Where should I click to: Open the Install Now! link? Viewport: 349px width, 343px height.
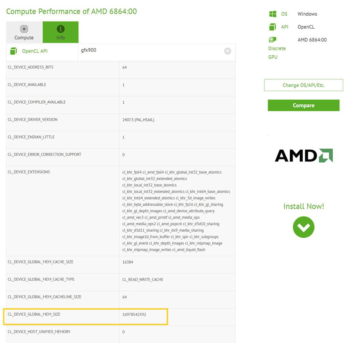pyautogui.click(x=303, y=206)
